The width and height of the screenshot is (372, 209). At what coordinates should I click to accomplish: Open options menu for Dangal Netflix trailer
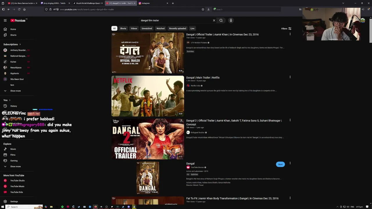click(x=290, y=77)
